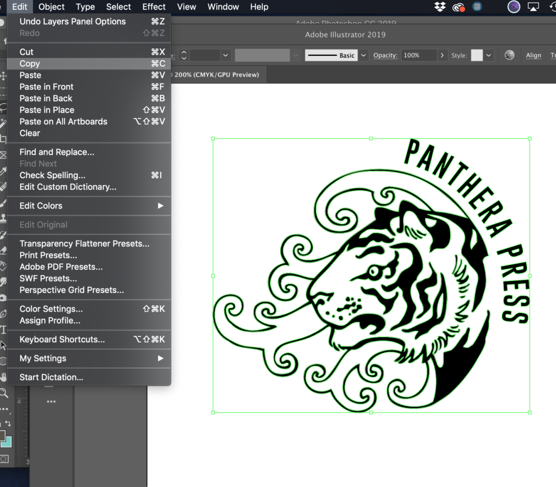Choose Cut from the Edit menu
The image size is (556, 487).
coord(89,52)
